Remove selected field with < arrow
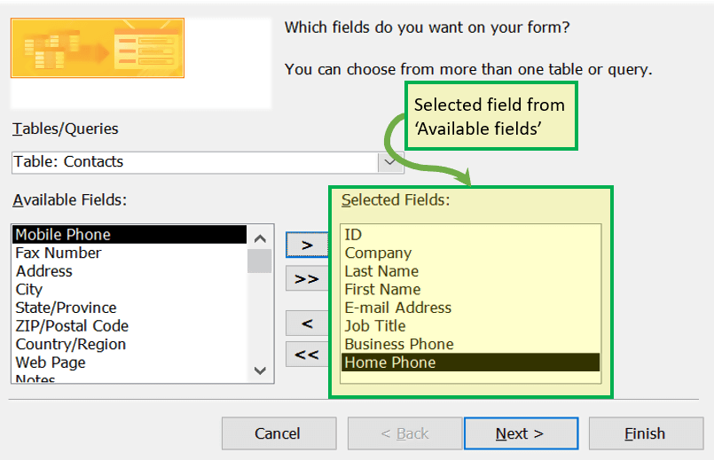Image resolution: width=714 pixels, height=460 pixels. (307, 324)
